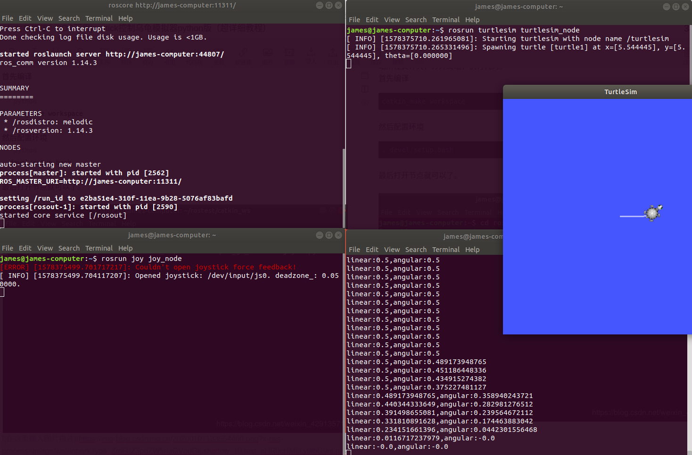Maximize the turtlesim_node terminal window
The image size is (692, 455).
point(676,7)
